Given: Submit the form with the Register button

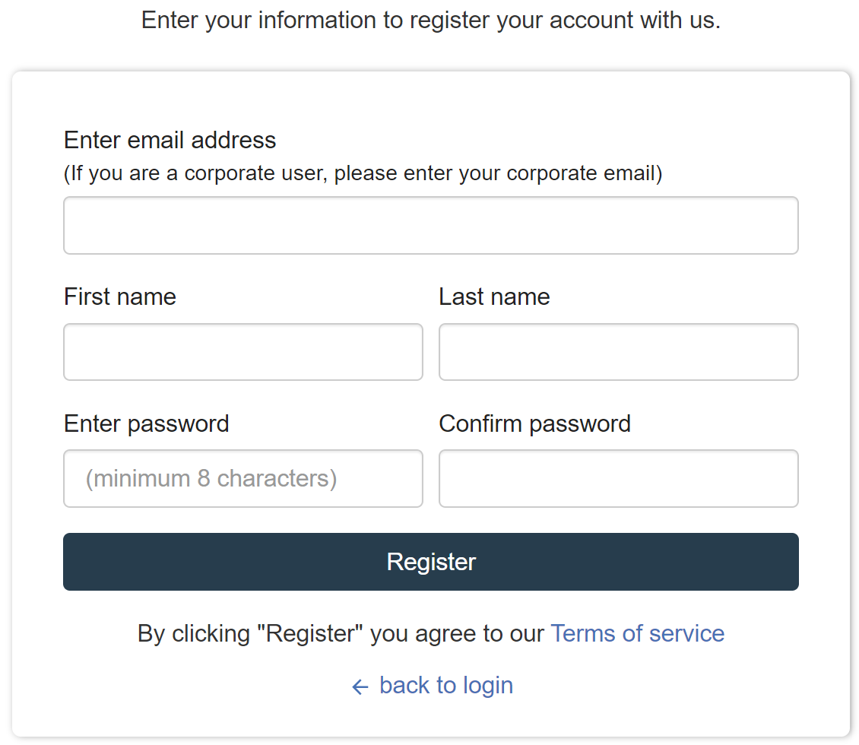Looking at the screenshot, I should (430, 562).
